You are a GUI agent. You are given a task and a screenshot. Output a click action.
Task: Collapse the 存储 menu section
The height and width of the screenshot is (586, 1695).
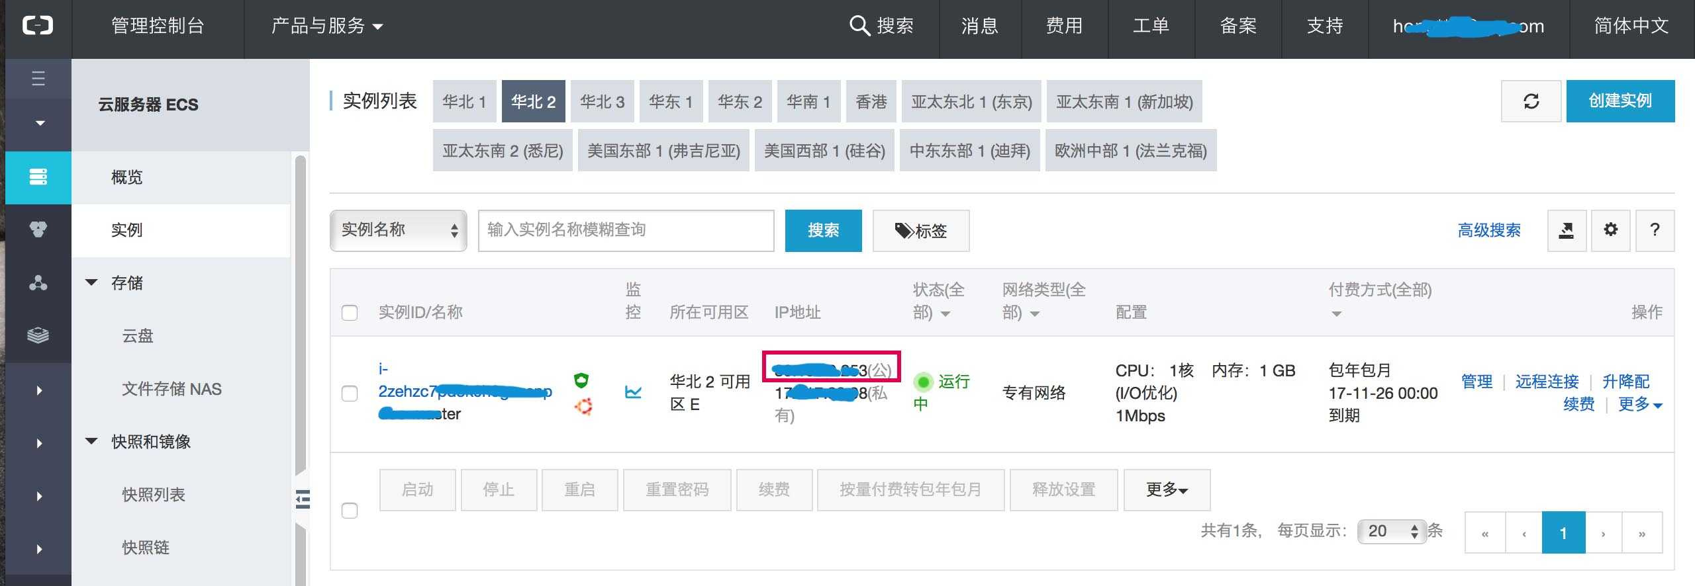[x=92, y=283]
